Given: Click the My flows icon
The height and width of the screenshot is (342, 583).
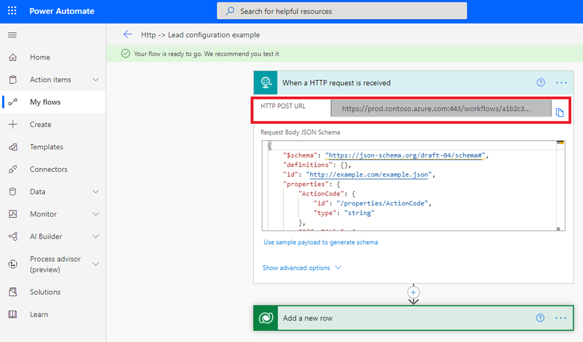Looking at the screenshot, I should click(x=13, y=102).
